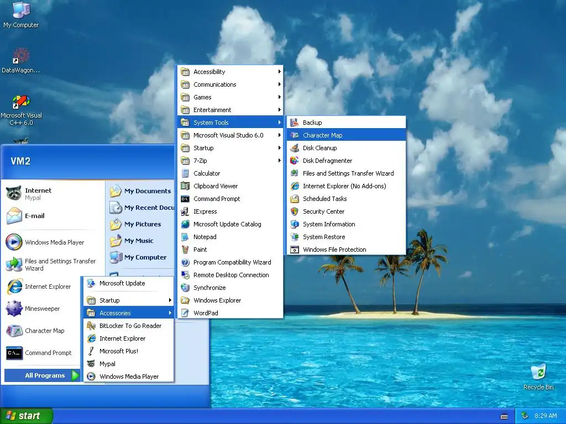Image resolution: width=566 pixels, height=424 pixels.
Task: Open Character Map in Start menu left pane
Action: (42, 331)
